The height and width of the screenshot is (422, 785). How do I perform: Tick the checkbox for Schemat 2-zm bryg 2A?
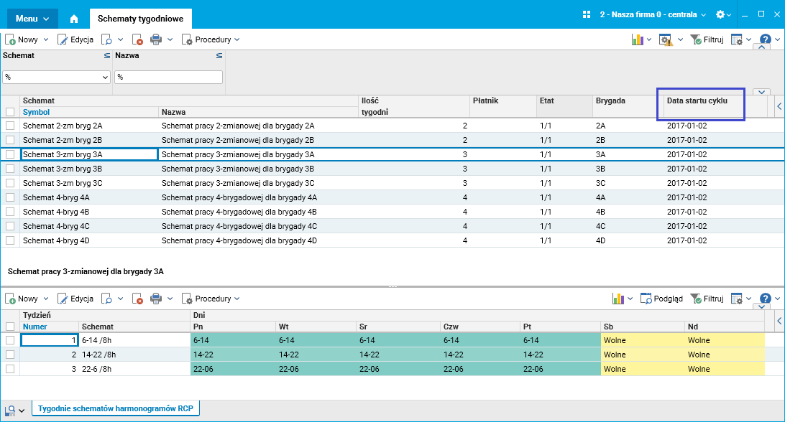pos(10,126)
